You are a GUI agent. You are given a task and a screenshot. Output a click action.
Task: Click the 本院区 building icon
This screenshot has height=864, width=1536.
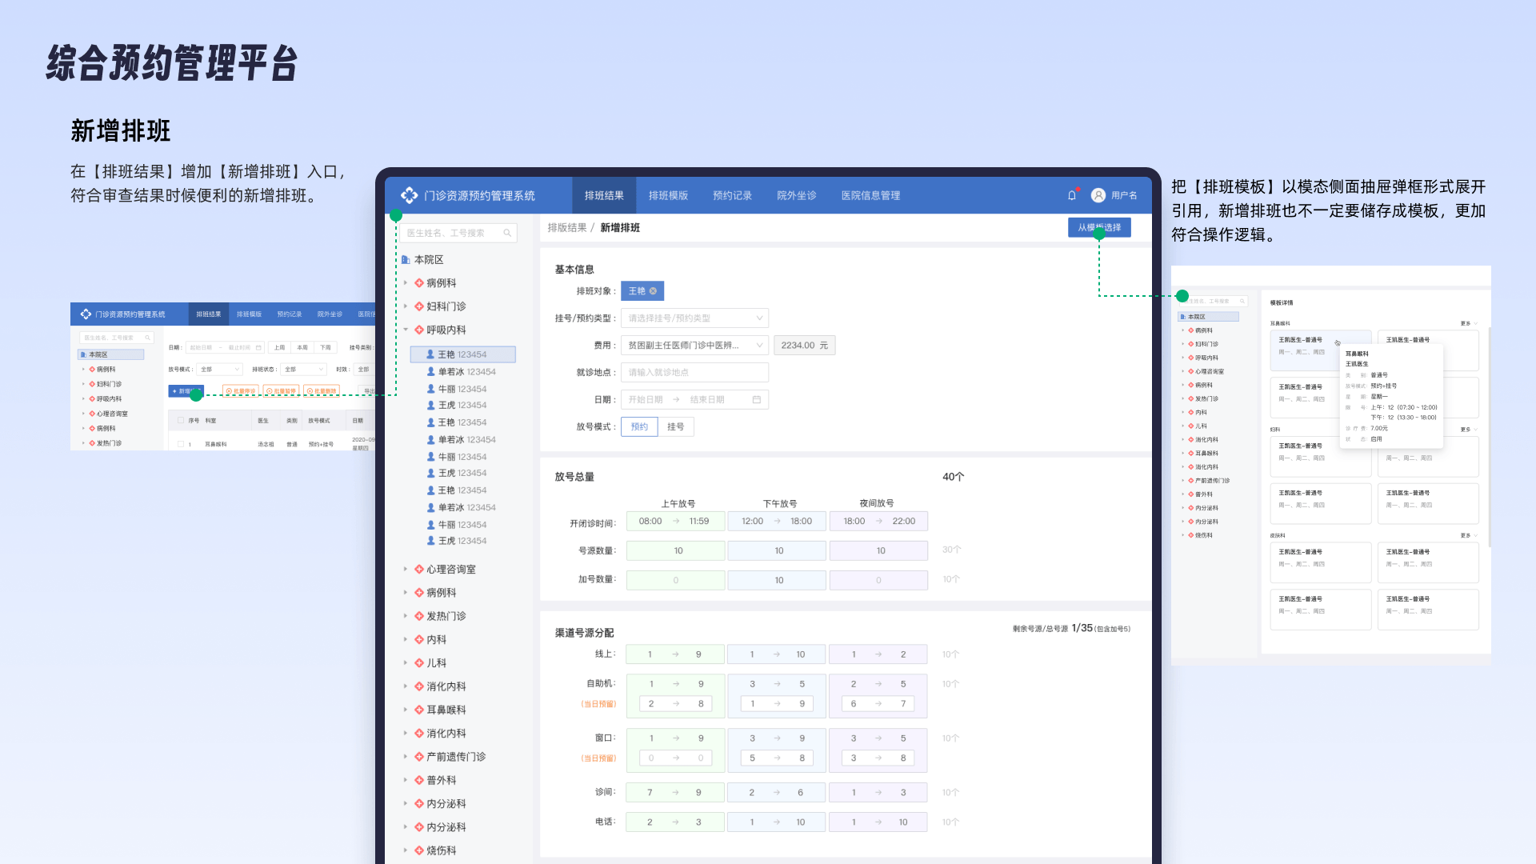coord(406,260)
